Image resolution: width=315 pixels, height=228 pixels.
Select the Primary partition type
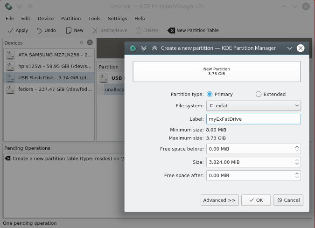[x=210, y=94]
